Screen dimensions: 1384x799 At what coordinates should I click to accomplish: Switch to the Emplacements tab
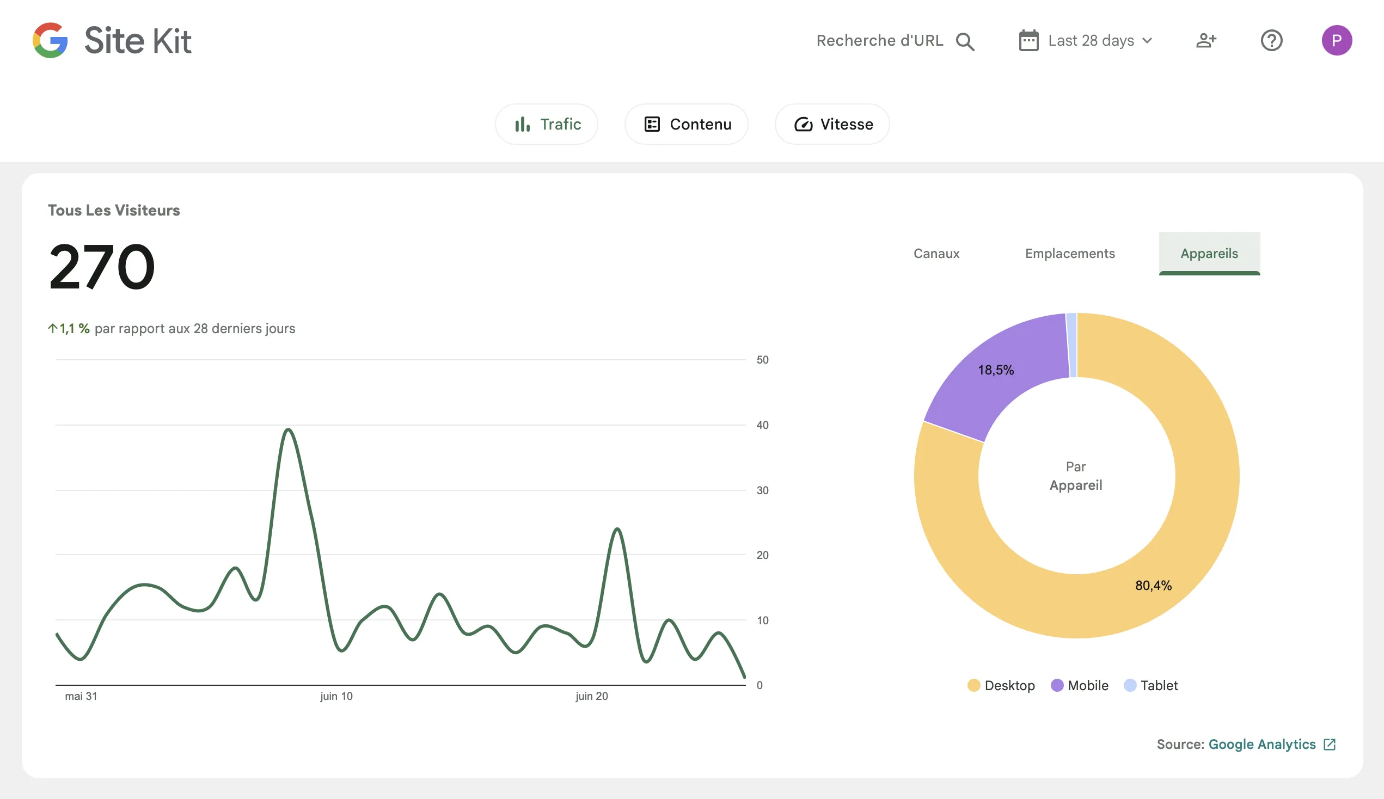tap(1069, 253)
